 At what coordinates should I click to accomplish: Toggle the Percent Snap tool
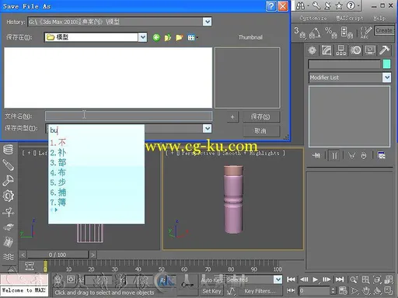(x=331, y=33)
